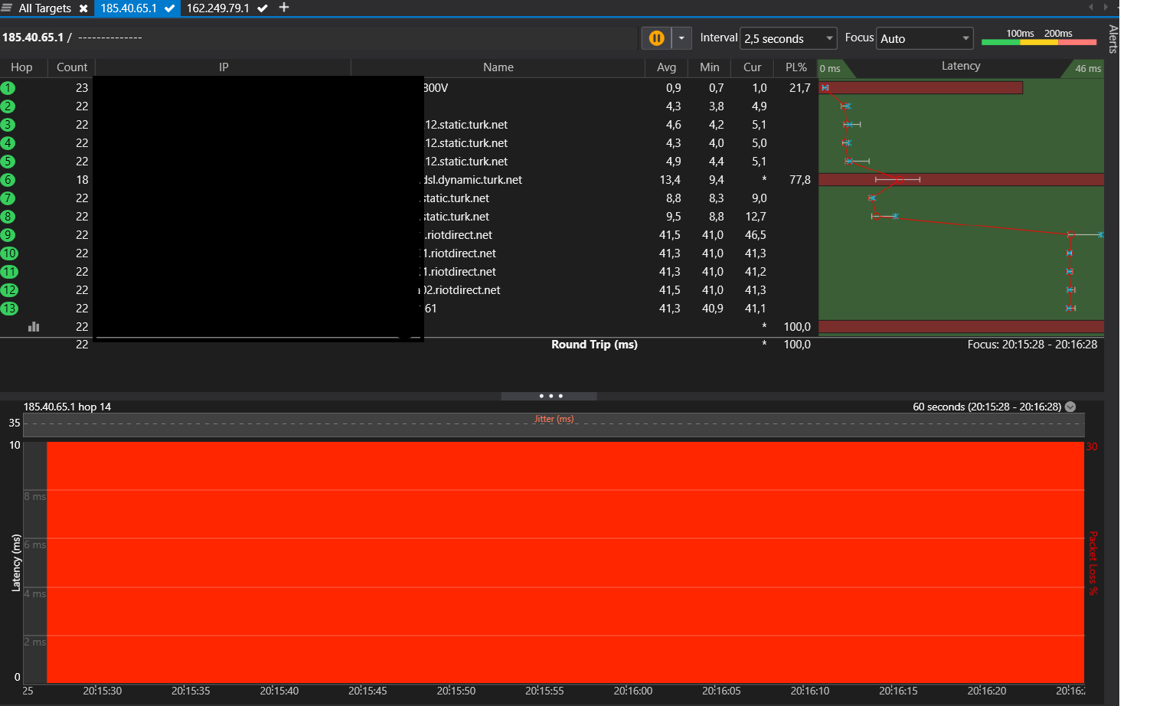Pause the trace with the orange button
The width and height of the screenshot is (1176, 706).
(x=656, y=38)
